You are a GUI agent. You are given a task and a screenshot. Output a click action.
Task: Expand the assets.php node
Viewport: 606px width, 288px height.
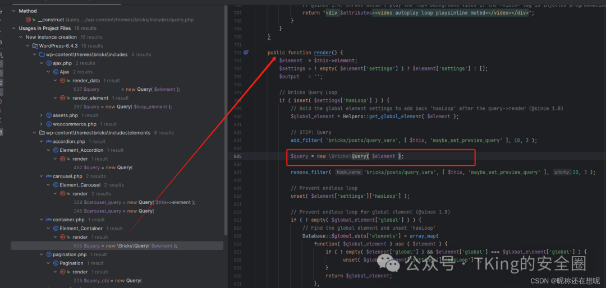pyautogui.click(x=42, y=115)
